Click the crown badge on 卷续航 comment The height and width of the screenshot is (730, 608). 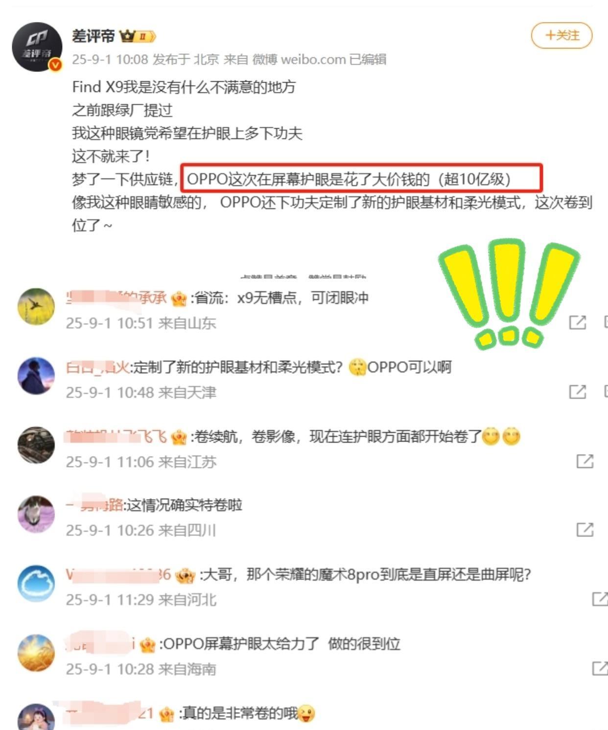pos(179,436)
